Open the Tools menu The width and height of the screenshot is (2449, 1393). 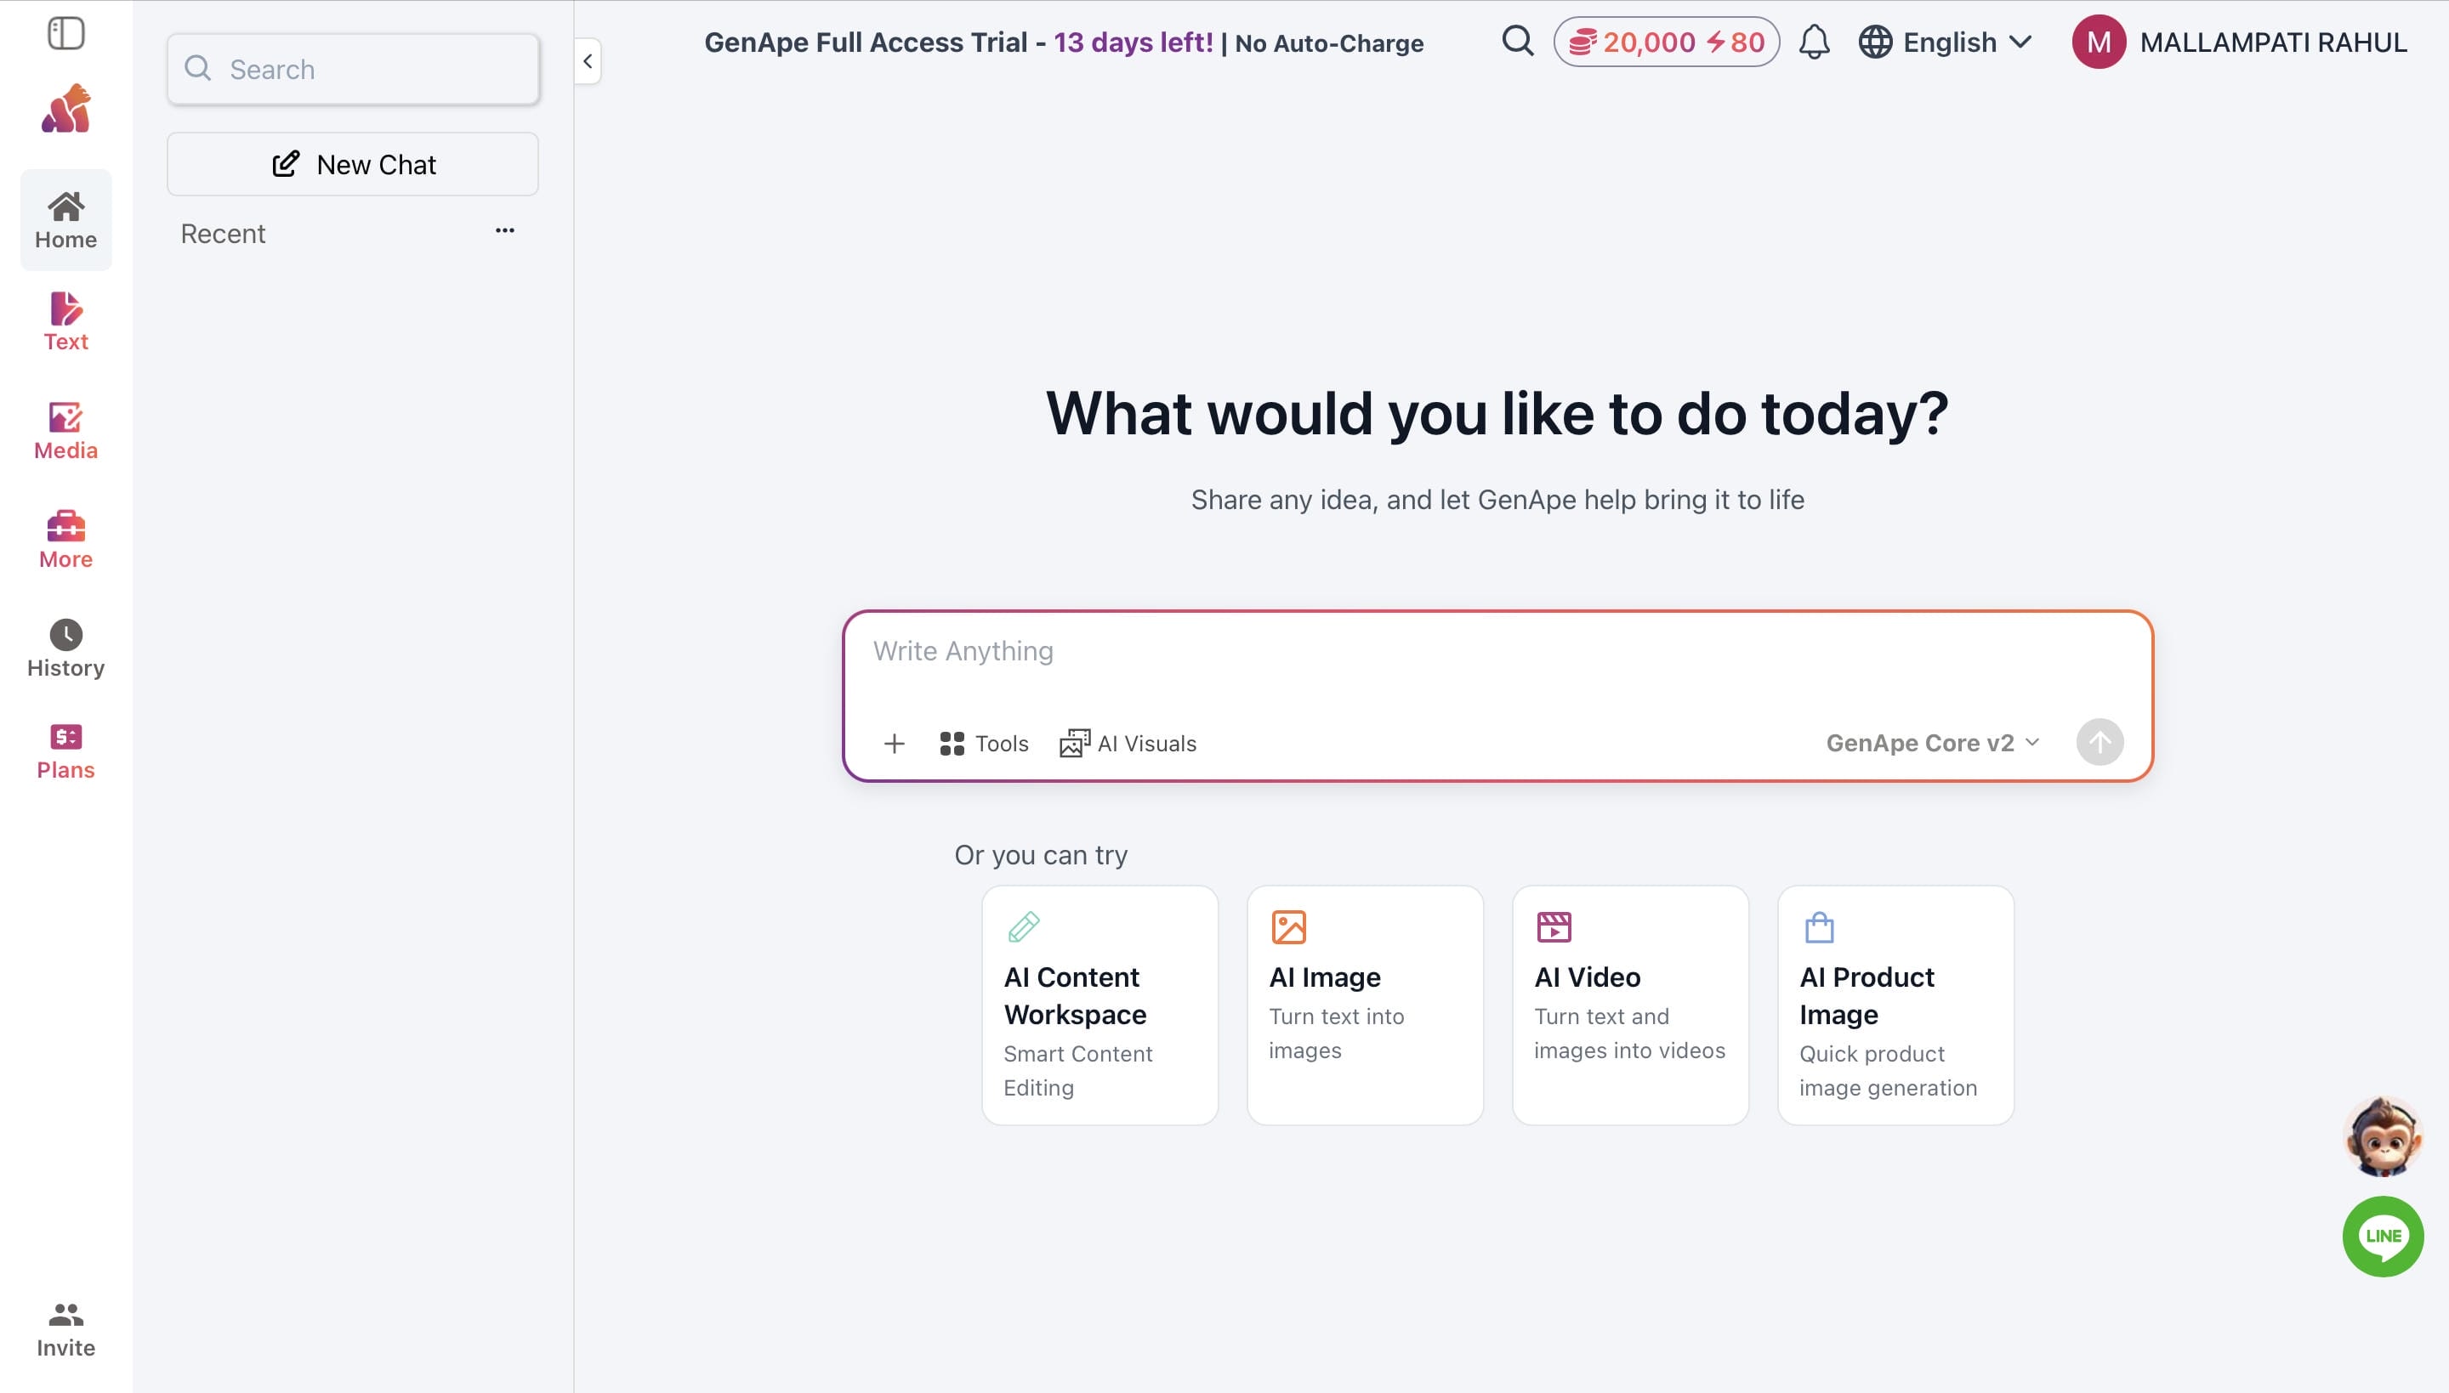point(984,744)
